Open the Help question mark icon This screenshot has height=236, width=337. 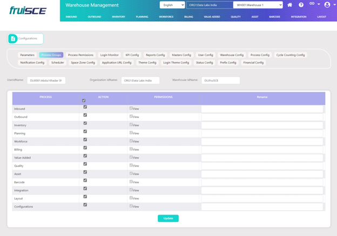[x=301, y=5]
